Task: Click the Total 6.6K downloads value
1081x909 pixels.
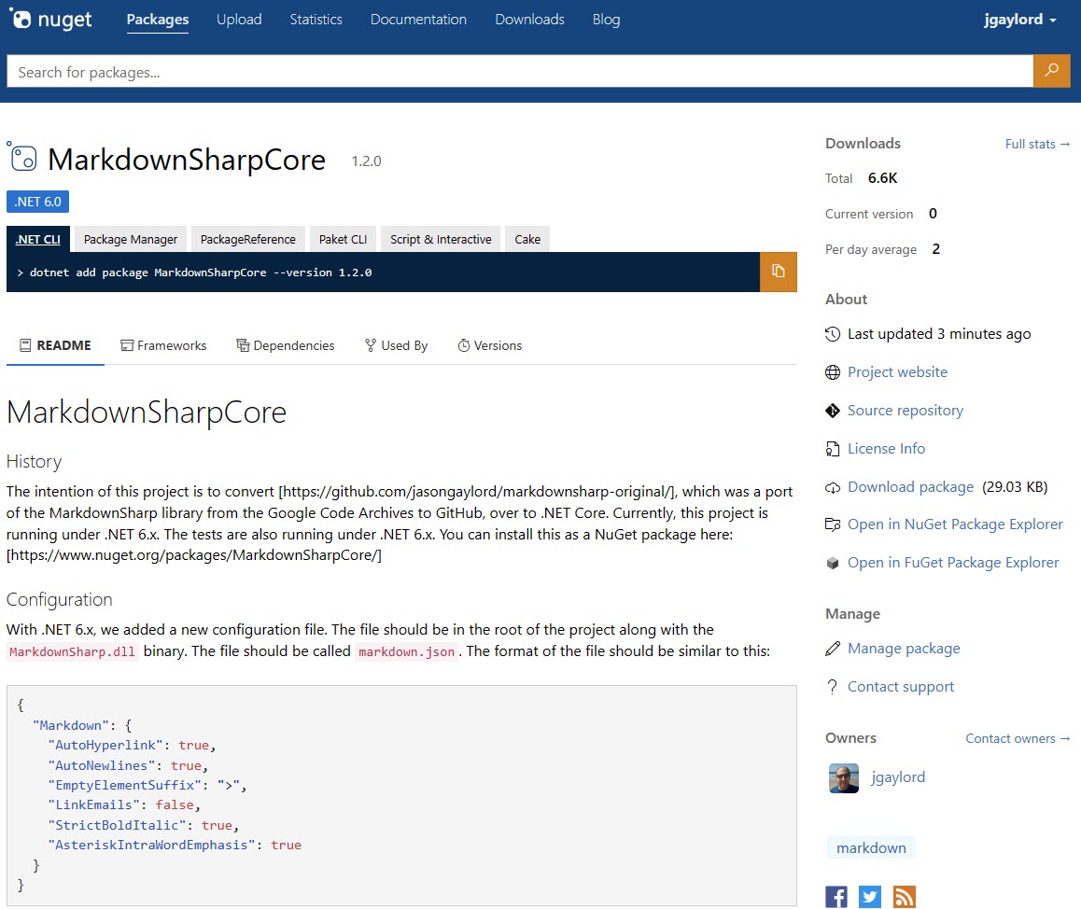Action: click(882, 178)
